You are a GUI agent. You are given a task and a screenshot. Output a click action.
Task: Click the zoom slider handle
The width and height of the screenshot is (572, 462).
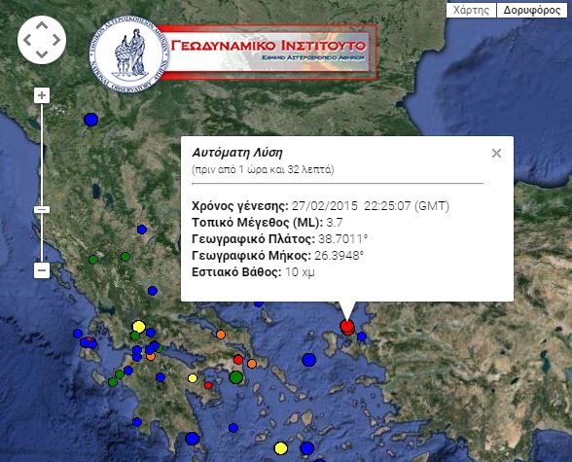42,210
